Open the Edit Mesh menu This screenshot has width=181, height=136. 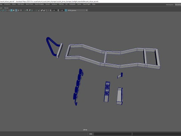21,4
